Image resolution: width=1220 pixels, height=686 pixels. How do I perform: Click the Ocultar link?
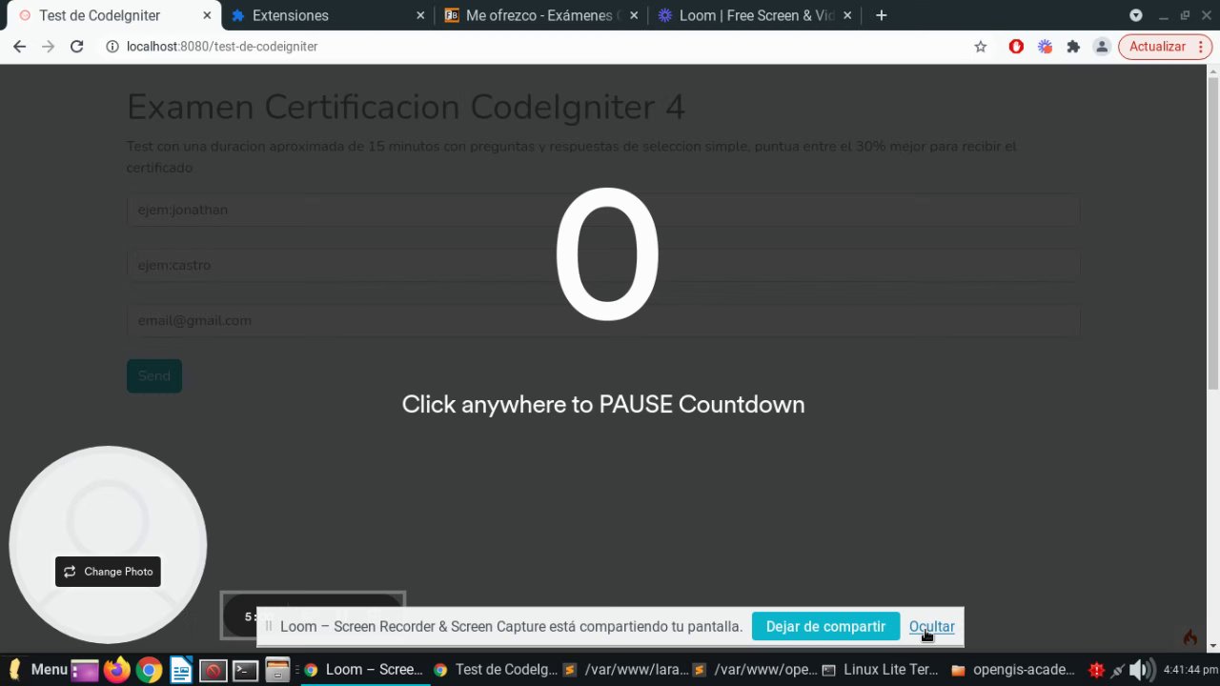coord(931,626)
